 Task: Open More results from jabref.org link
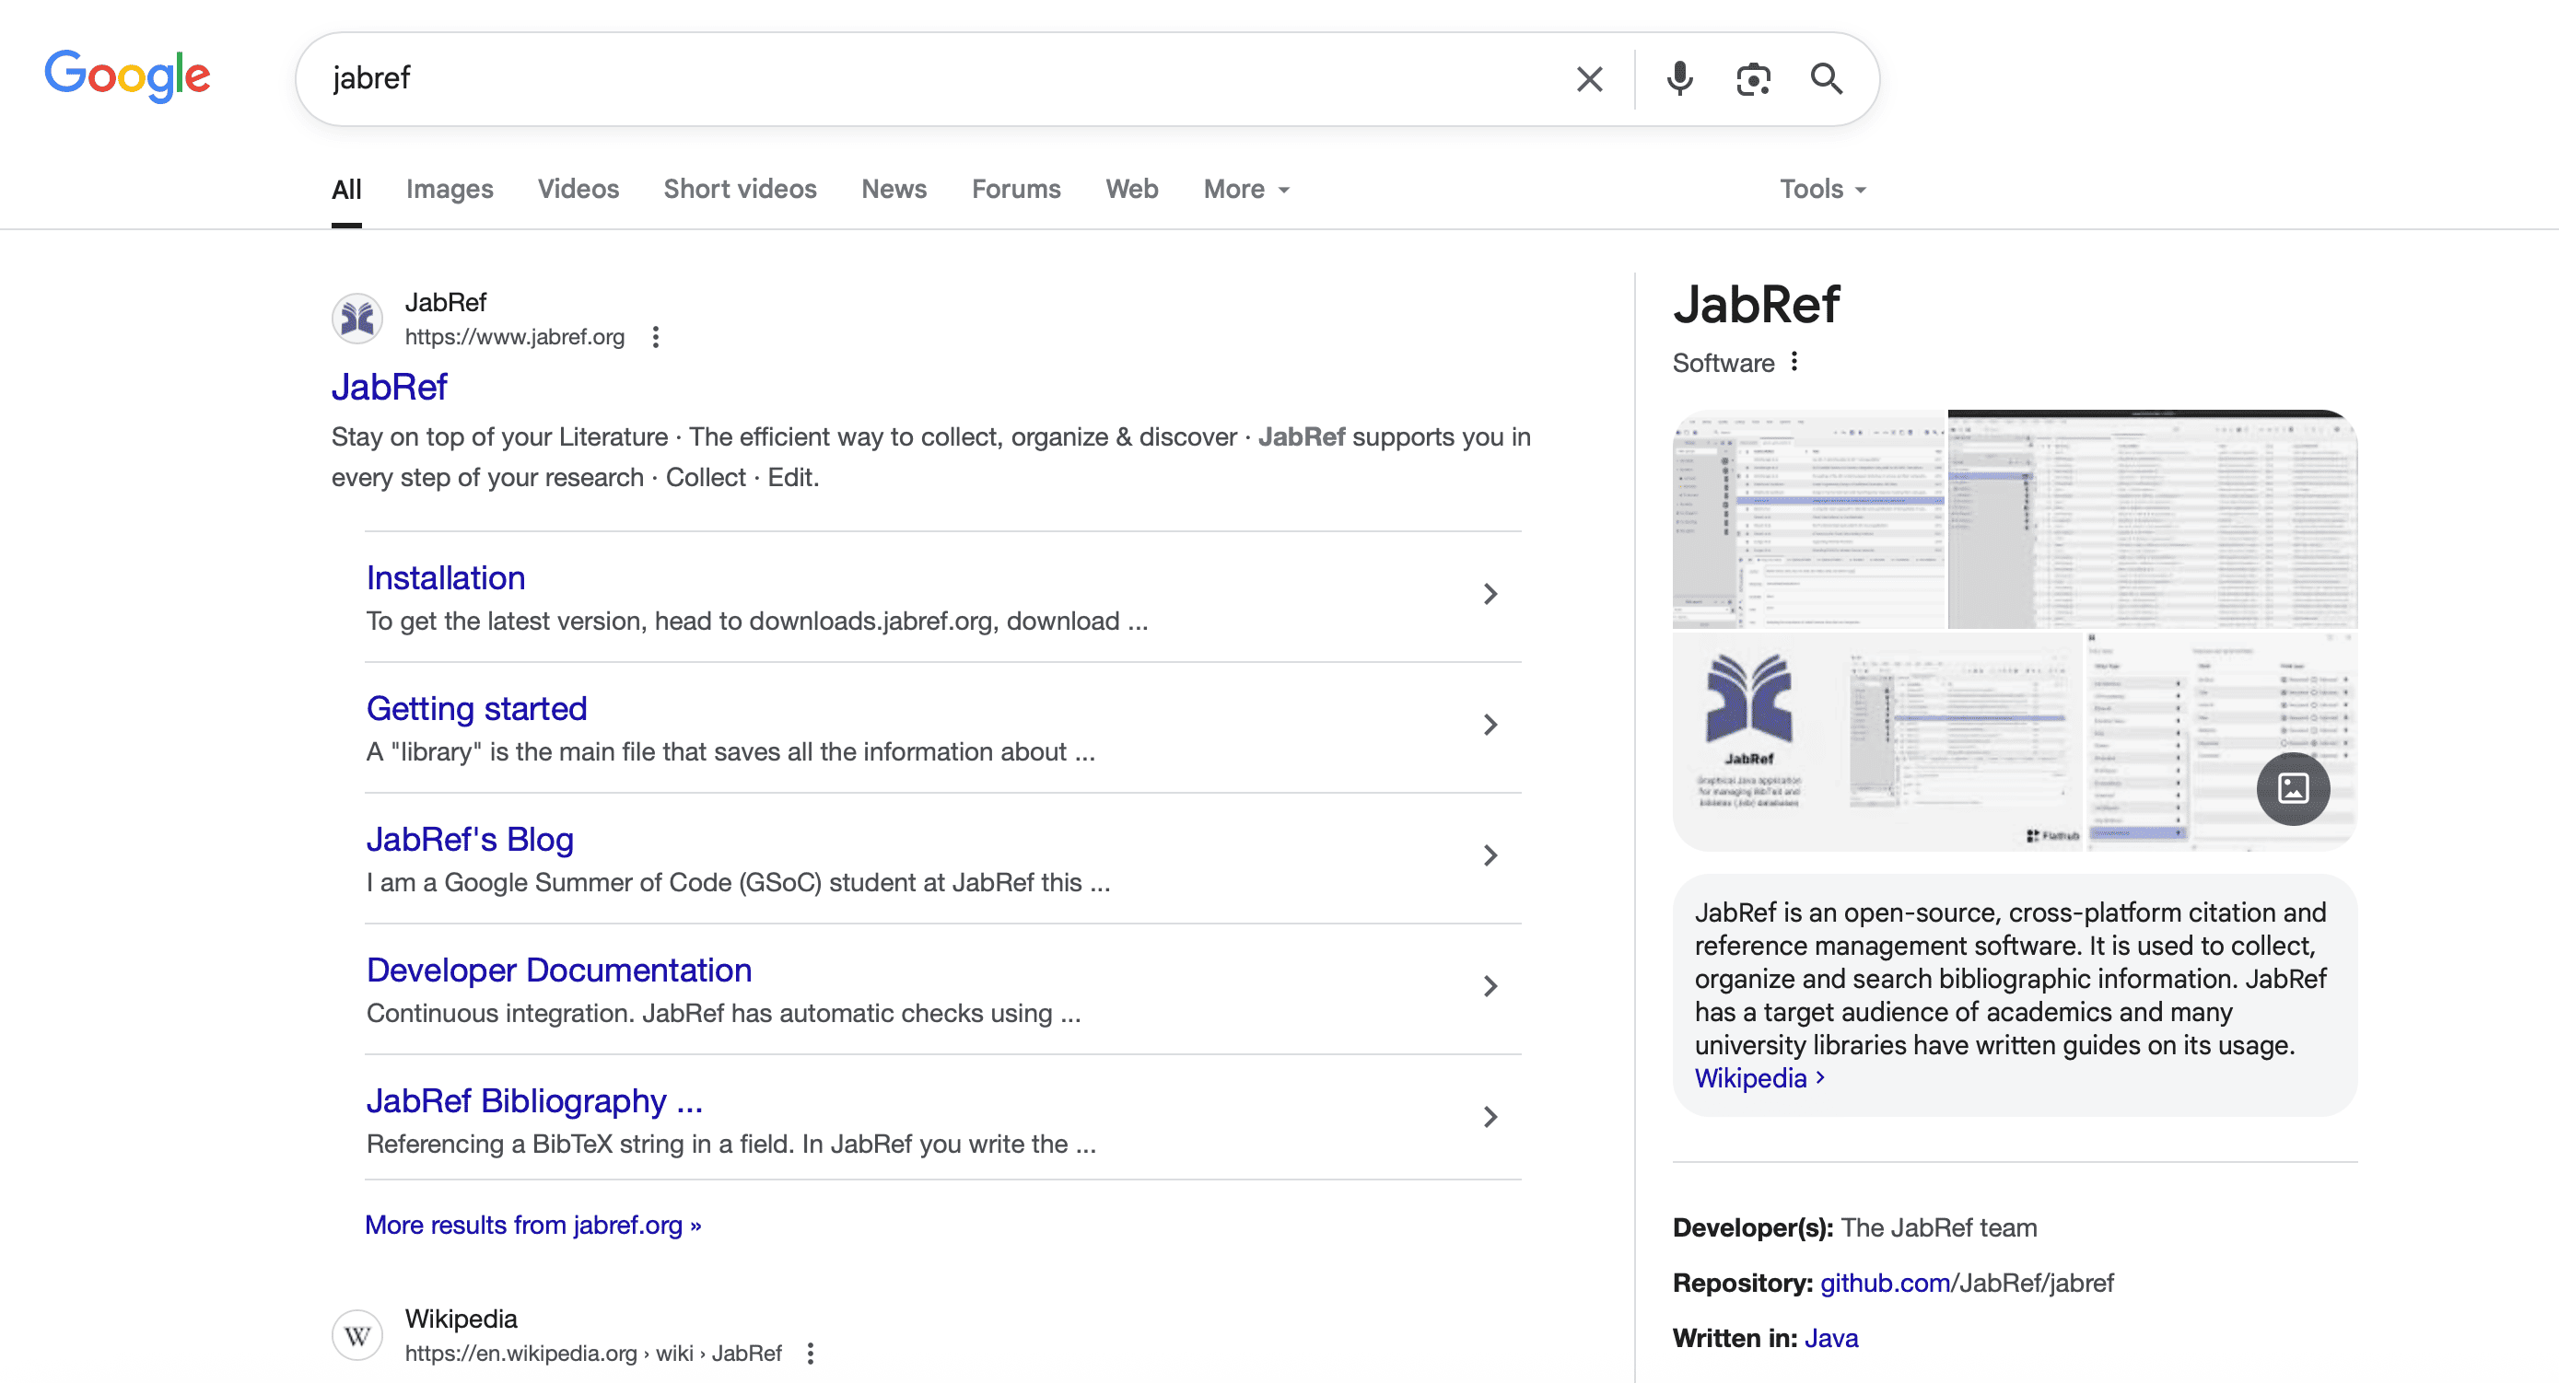tap(532, 1226)
